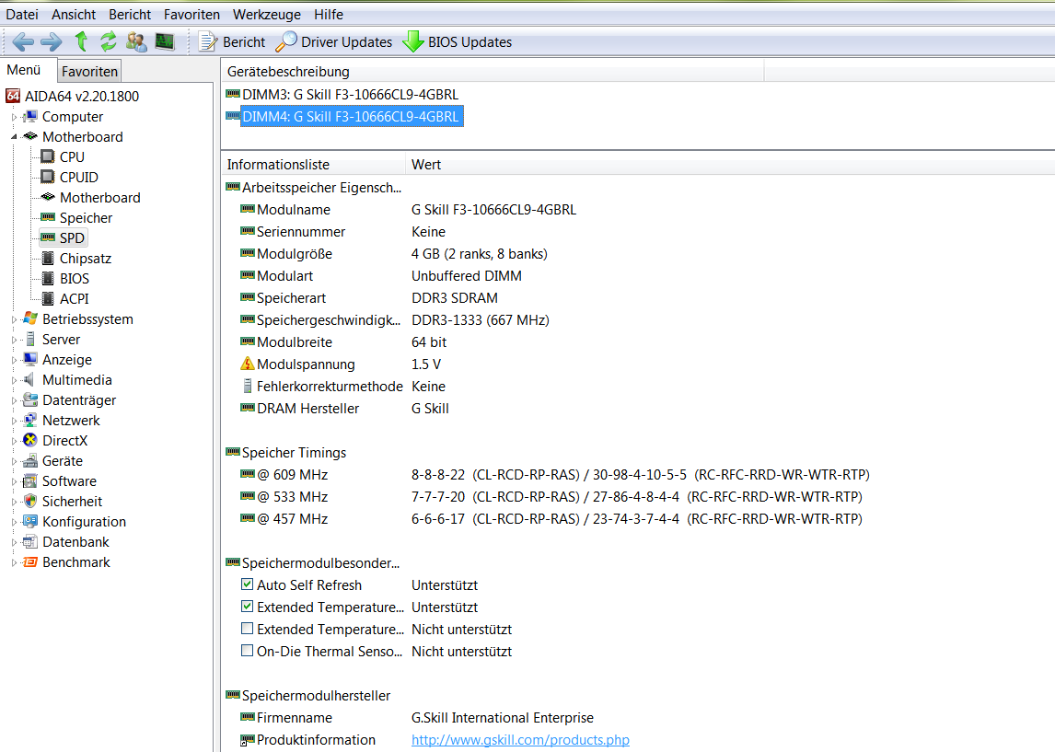Expand the Geräte tree node
The height and width of the screenshot is (752, 1055).
(x=14, y=461)
